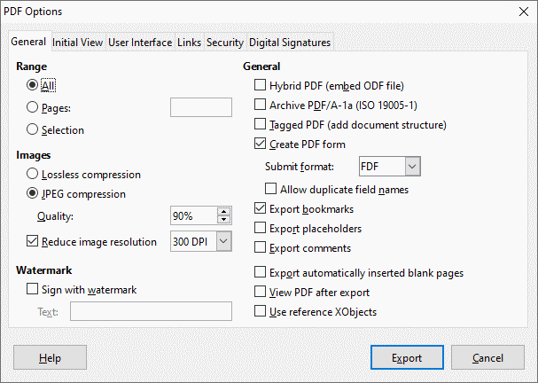538x383 pixels.
Task: Open the Security tab
Action: point(225,43)
